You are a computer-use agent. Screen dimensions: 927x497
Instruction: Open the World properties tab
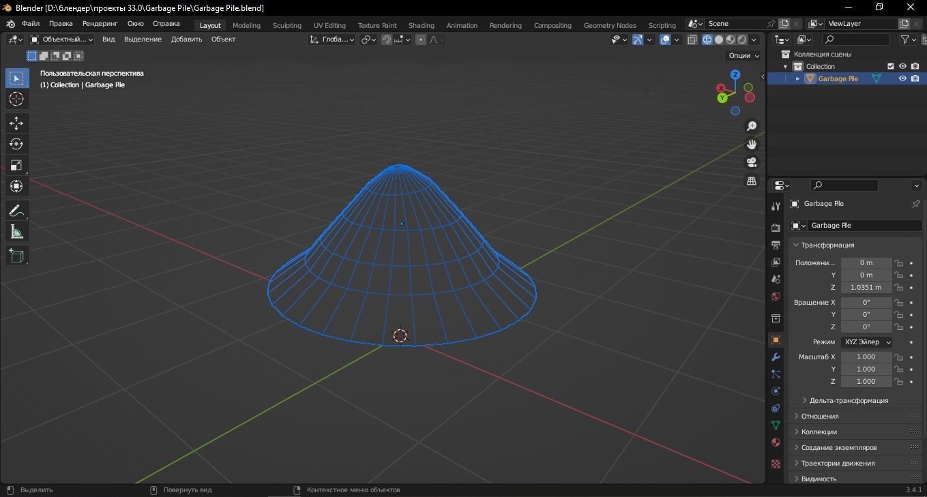click(x=776, y=296)
